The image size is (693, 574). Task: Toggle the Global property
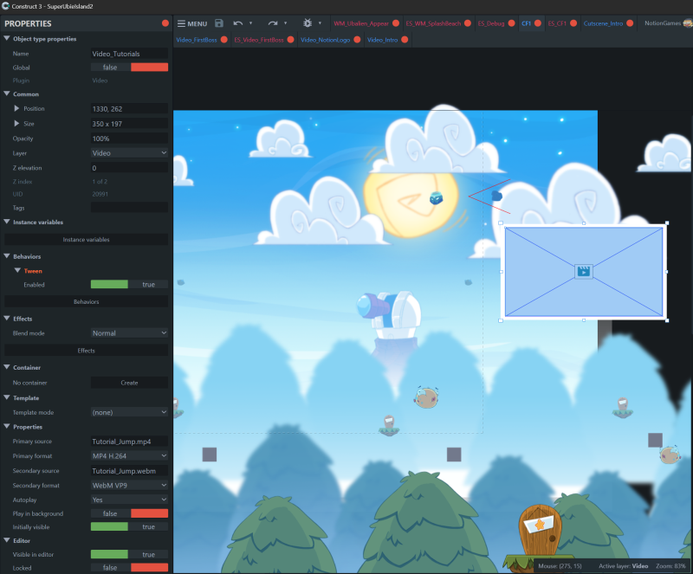(129, 67)
